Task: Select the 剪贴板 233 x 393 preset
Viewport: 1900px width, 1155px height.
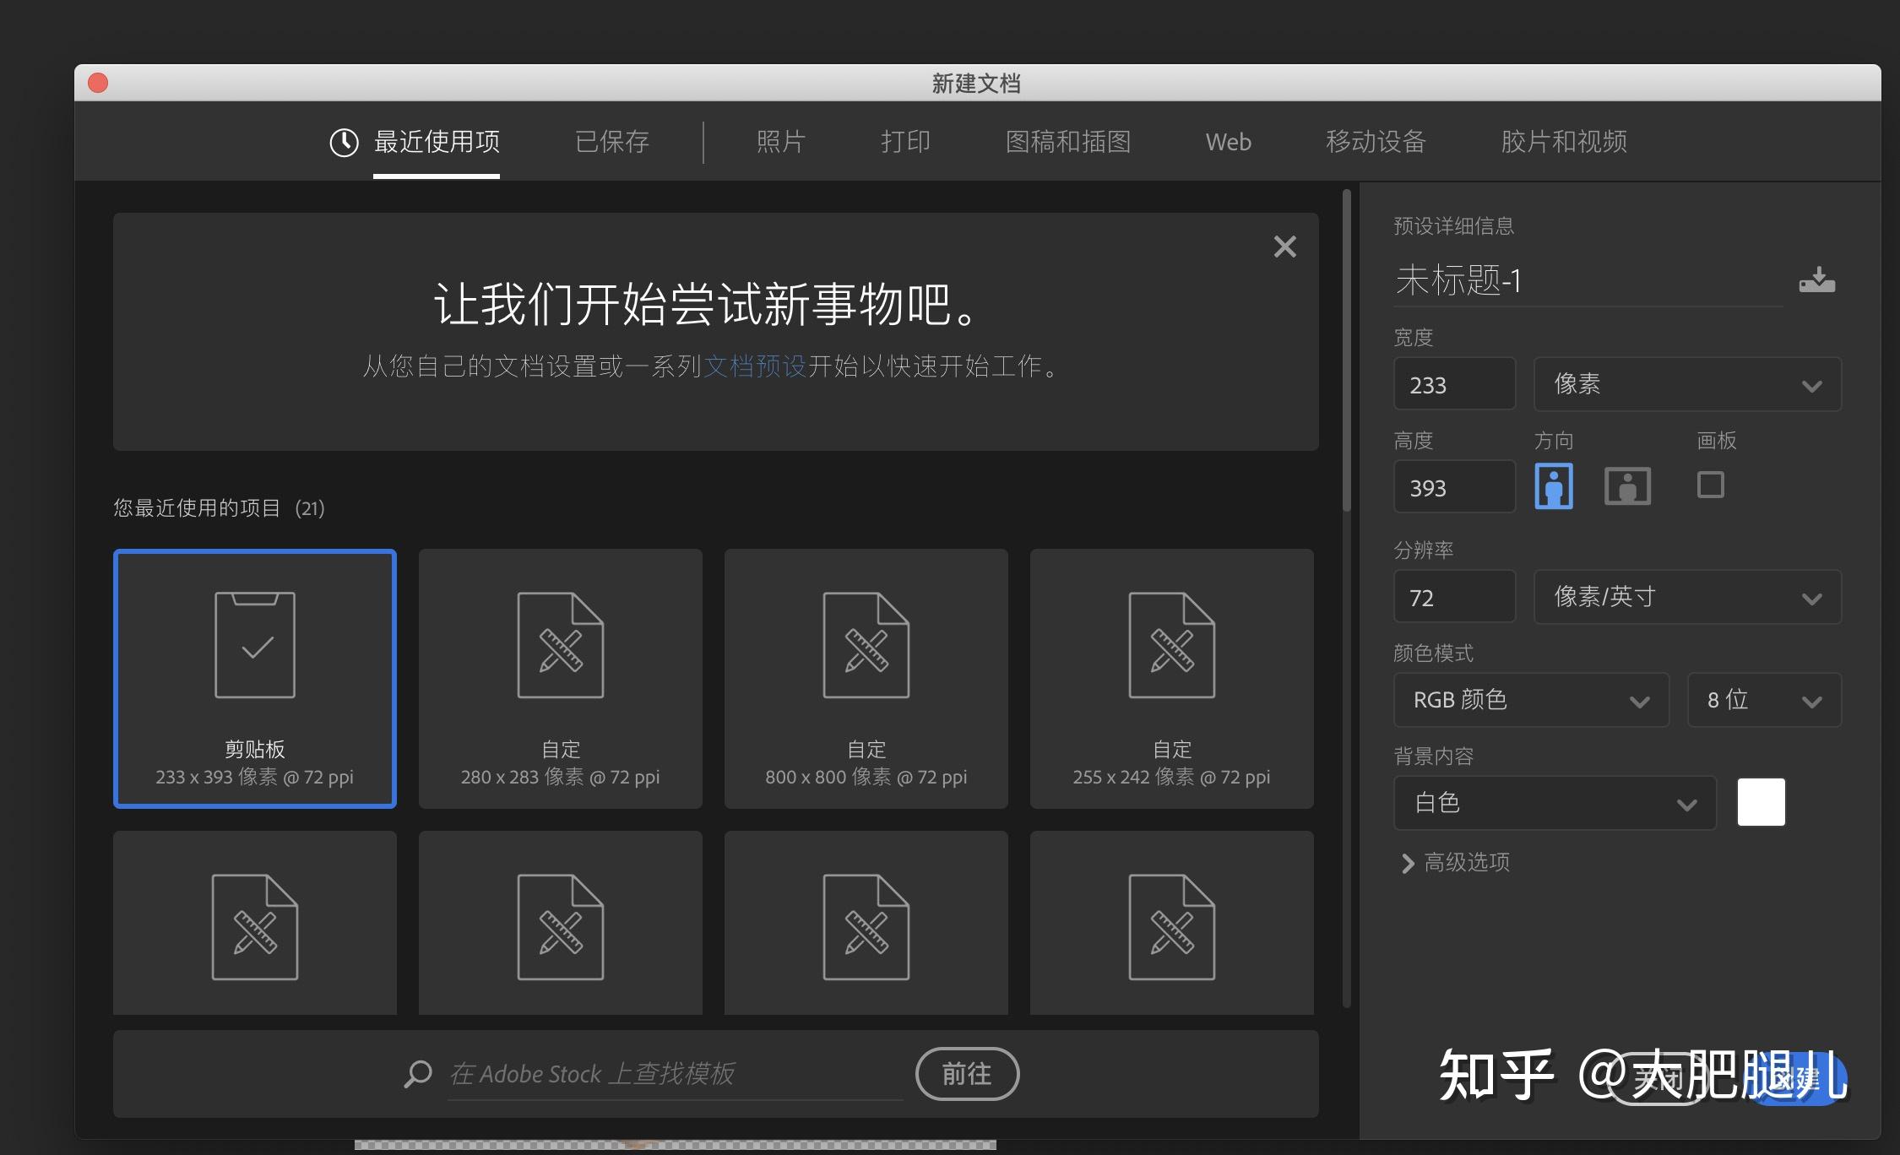Action: click(x=255, y=679)
